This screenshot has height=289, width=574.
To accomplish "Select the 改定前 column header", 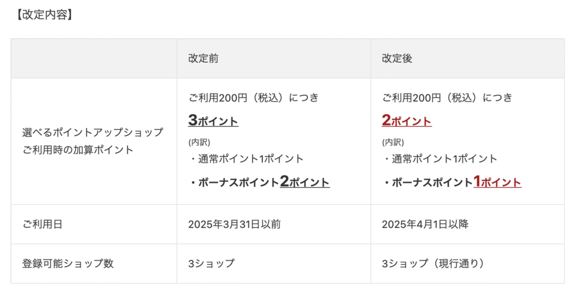I will coord(203,59).
